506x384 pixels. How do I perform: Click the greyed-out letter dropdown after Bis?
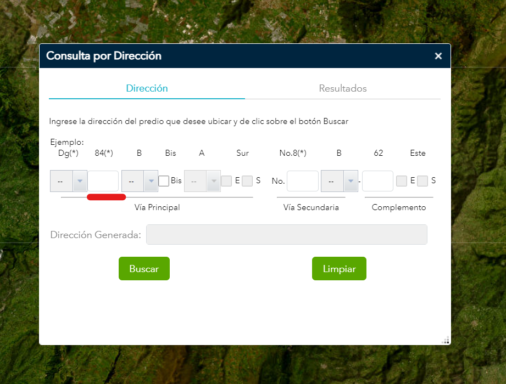[x=202, y=181]
